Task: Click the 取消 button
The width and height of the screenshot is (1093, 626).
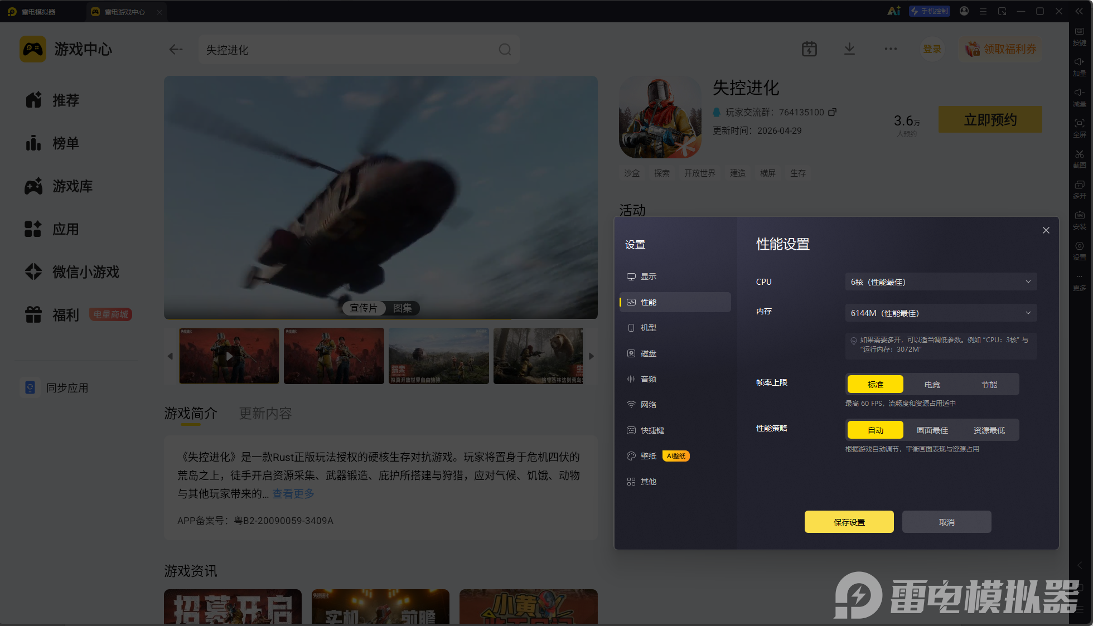Action: click(947, 522)
